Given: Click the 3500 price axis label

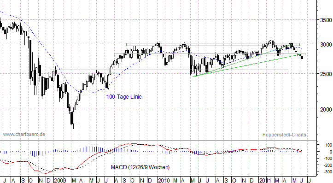Looking at the screenshot, I should click(x=326, y=20).
